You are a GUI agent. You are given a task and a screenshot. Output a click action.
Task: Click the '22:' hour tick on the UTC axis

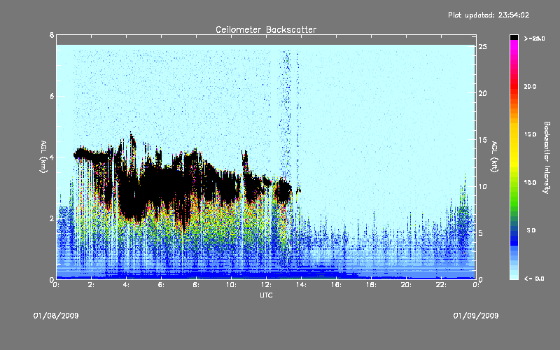pos(441,285)
